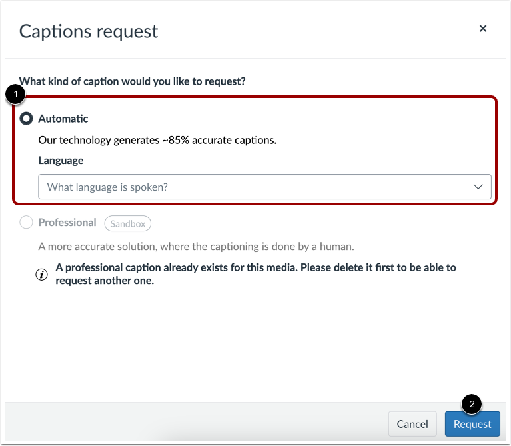
Task: Click the Language field label
Action: coord(61,161)
